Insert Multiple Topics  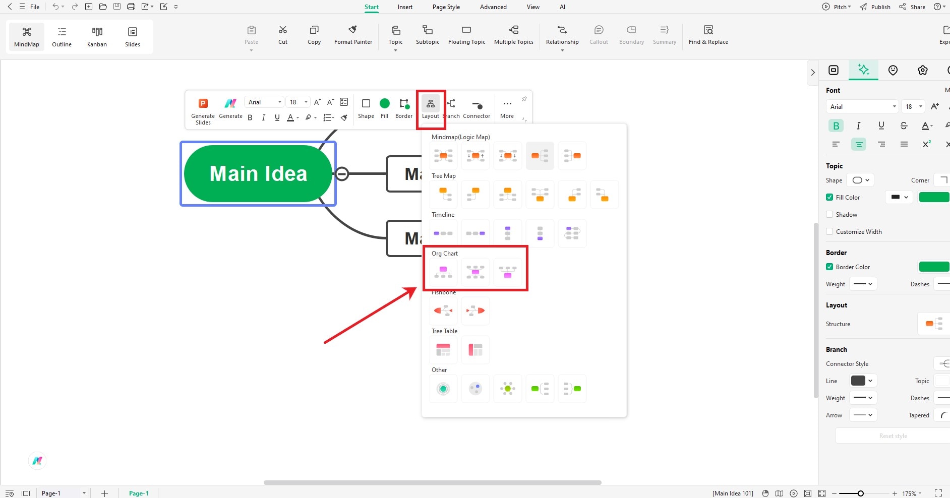(513, 35)
